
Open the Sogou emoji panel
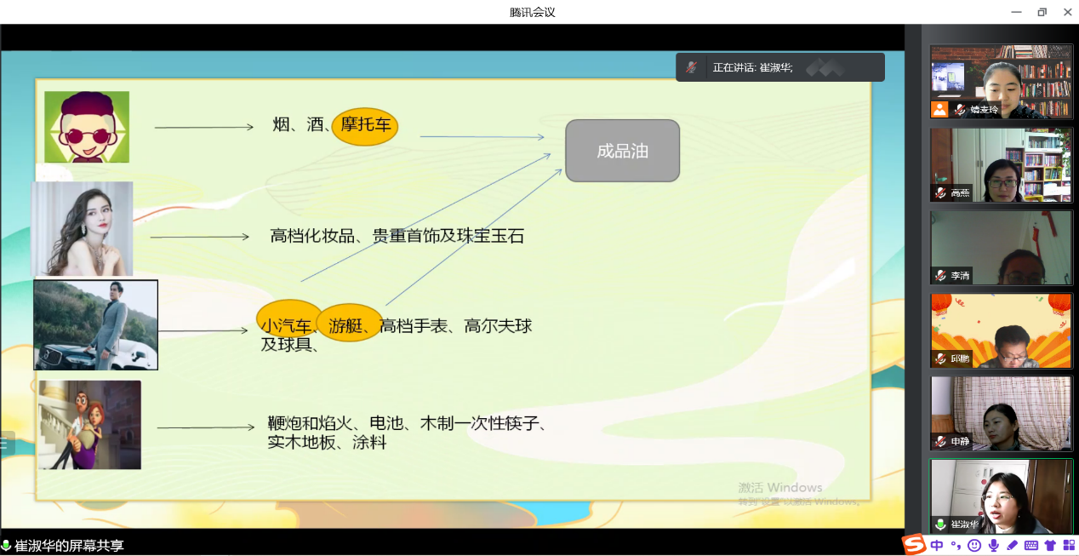974,546
